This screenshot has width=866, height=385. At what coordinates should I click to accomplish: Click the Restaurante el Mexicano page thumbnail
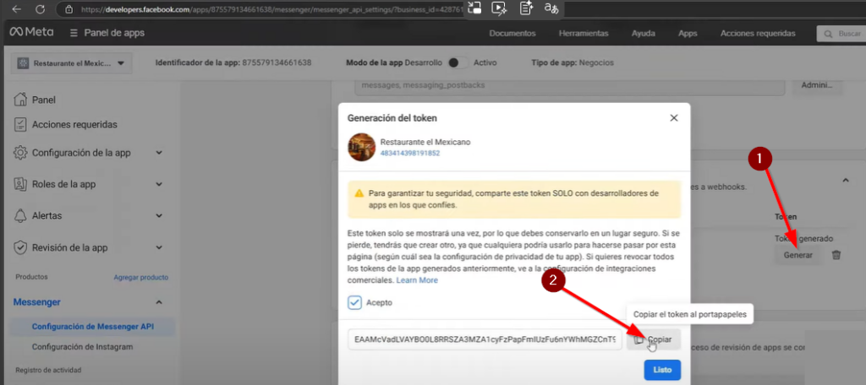pos(362,147)
